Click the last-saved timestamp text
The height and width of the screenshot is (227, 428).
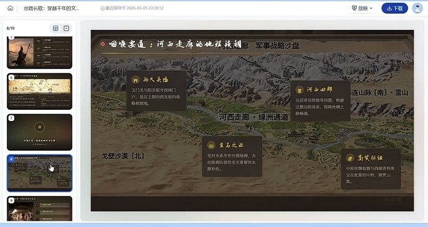134,8
